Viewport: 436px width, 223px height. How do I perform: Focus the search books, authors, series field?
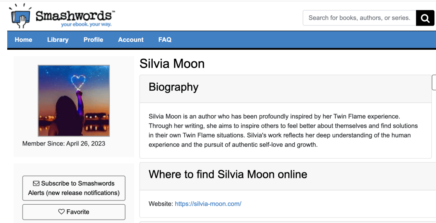point(359,18)
